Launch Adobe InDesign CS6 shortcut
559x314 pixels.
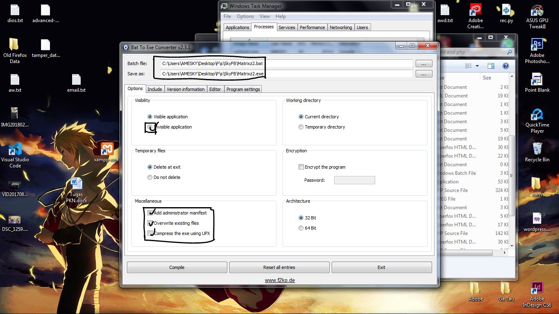pos(537,295)
